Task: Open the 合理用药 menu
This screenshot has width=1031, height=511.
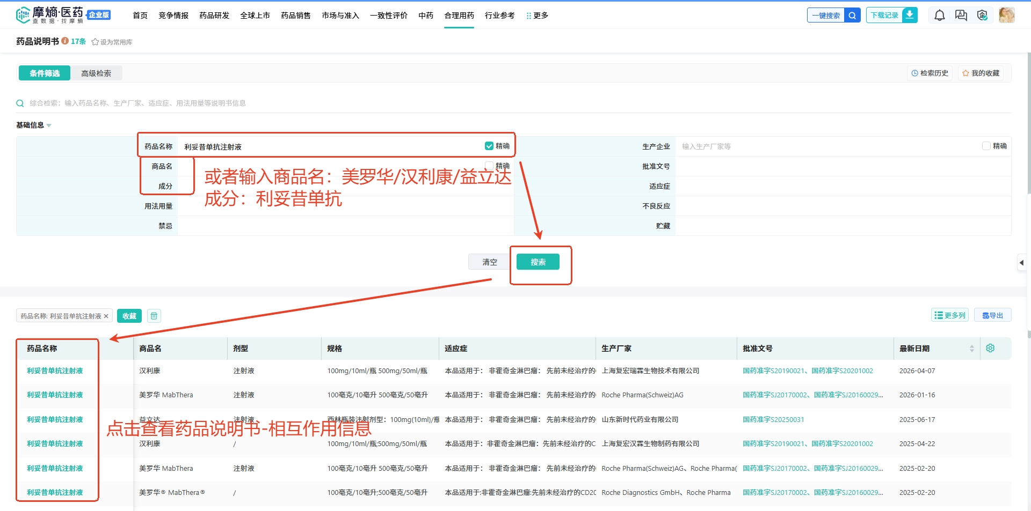Action: coord(459,16)
